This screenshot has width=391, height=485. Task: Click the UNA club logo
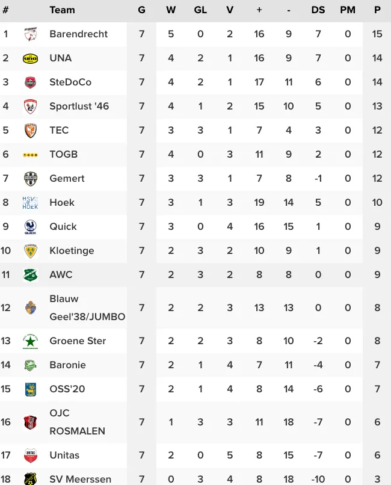point(30,58)
